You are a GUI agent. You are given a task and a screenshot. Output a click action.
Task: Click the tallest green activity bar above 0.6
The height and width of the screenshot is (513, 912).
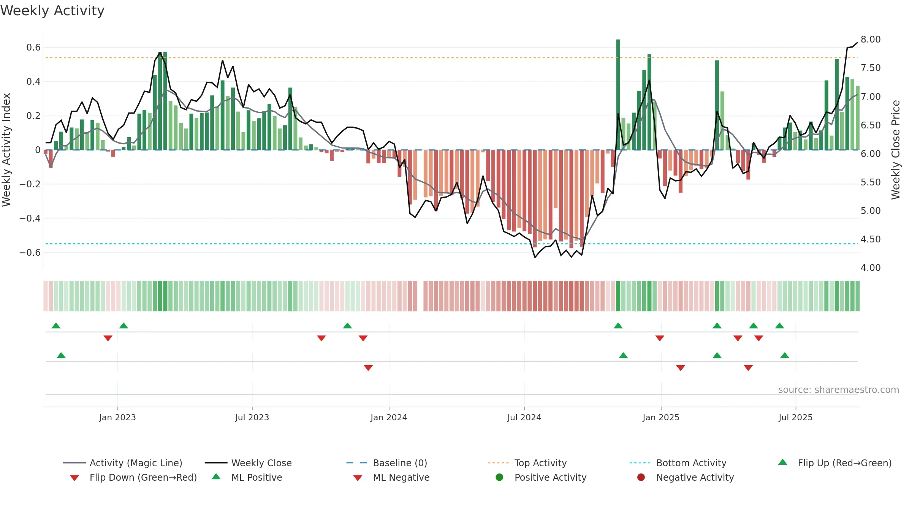click(618, 95)
